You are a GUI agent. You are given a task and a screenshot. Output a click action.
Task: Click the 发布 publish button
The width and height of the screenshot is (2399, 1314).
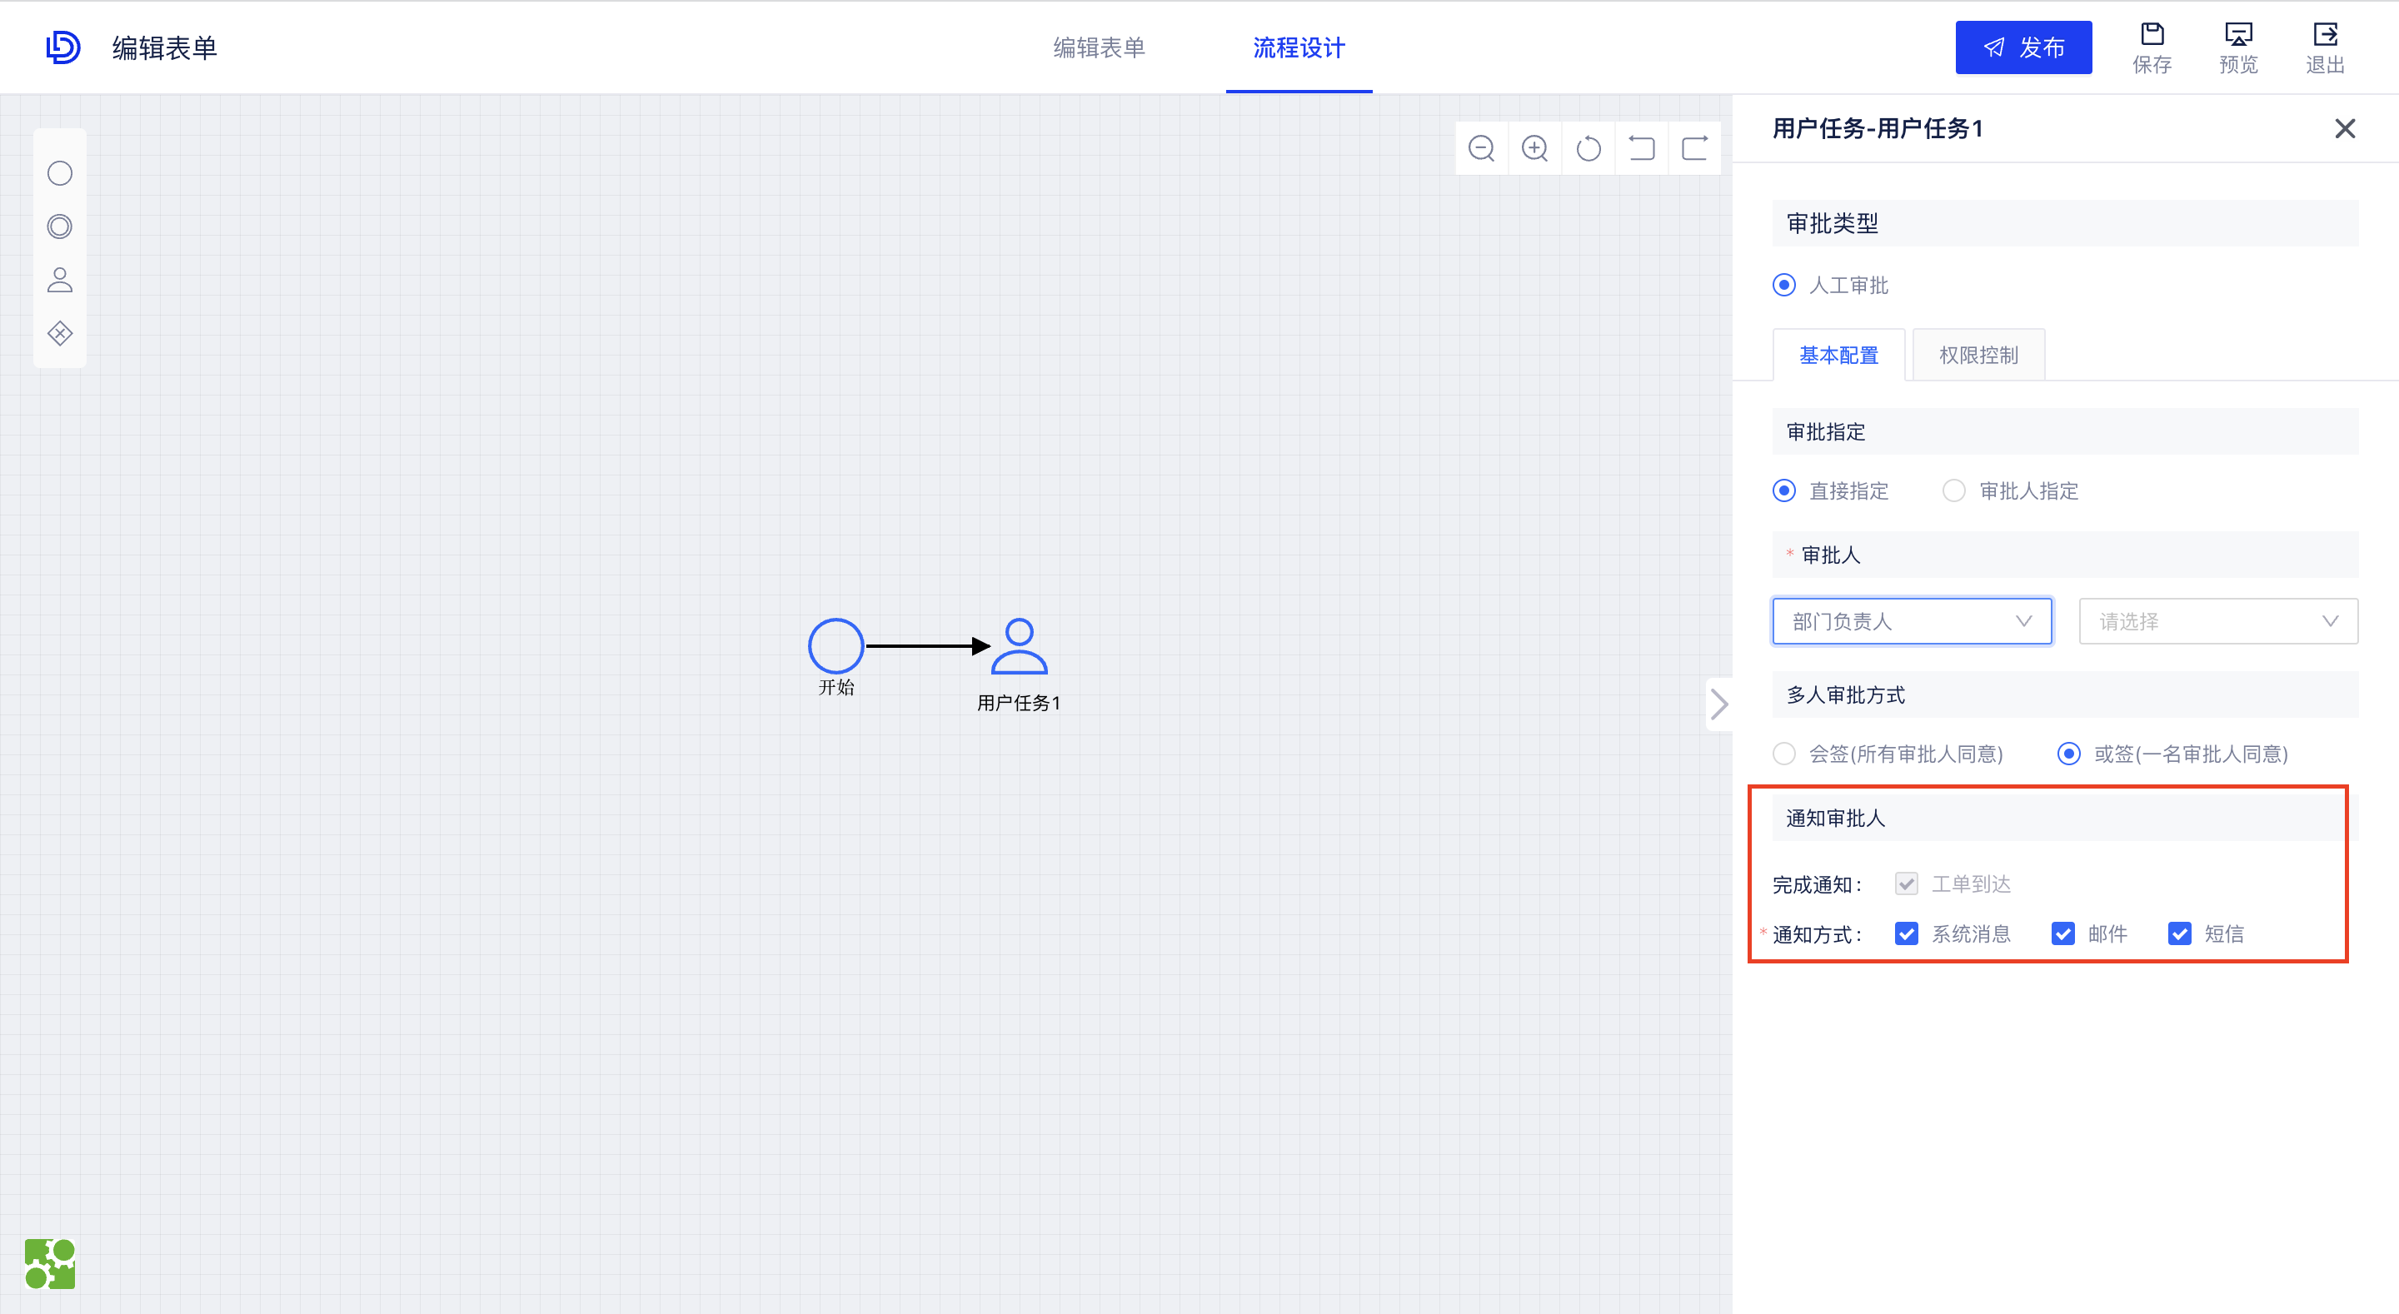pyautogui.click(x=2023, y=47)
